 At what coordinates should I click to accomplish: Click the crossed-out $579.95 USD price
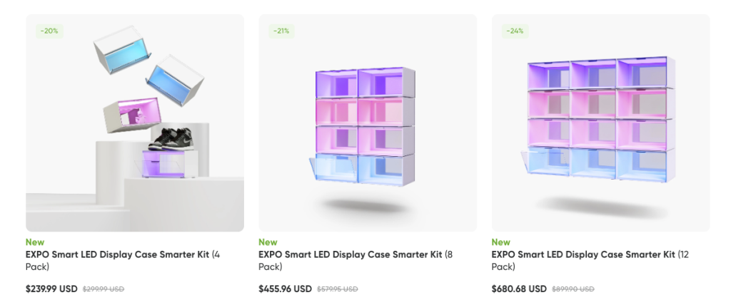coord(338,289)
